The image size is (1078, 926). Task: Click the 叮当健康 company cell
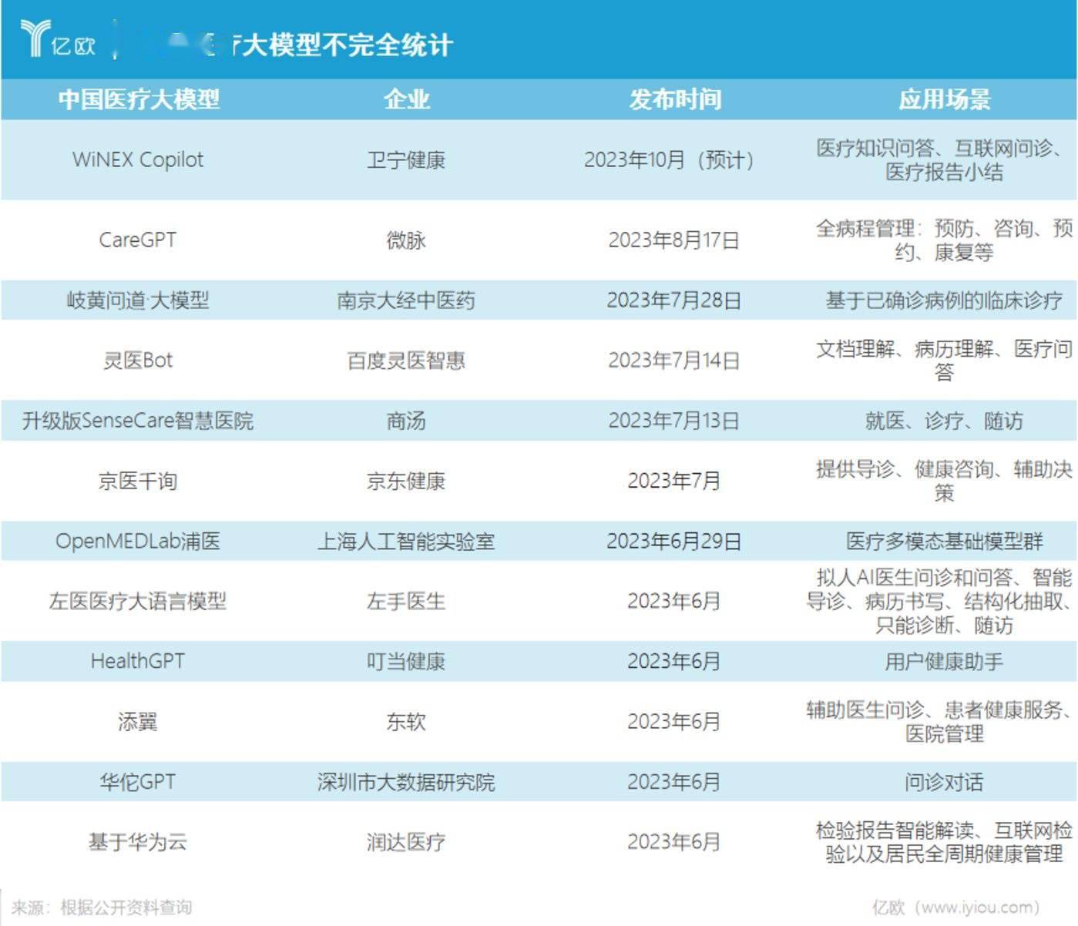point(406,662)
